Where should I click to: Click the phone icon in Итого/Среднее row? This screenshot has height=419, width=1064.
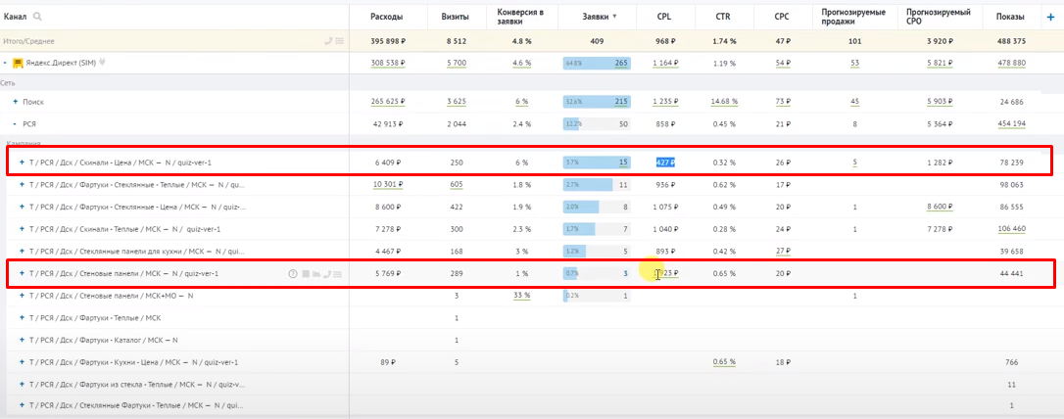click(x=328, y=41)
